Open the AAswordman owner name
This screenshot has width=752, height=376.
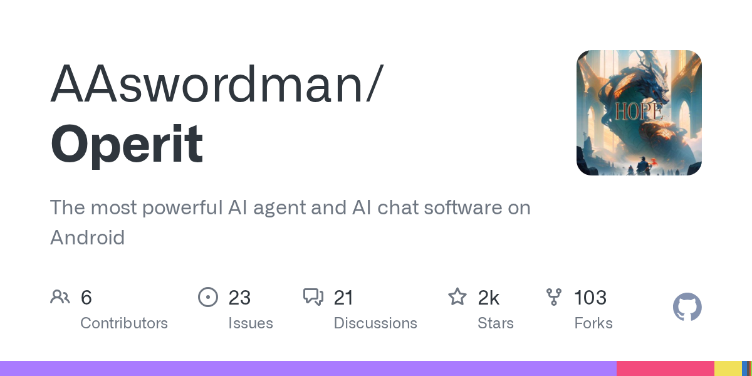(214, 83)
